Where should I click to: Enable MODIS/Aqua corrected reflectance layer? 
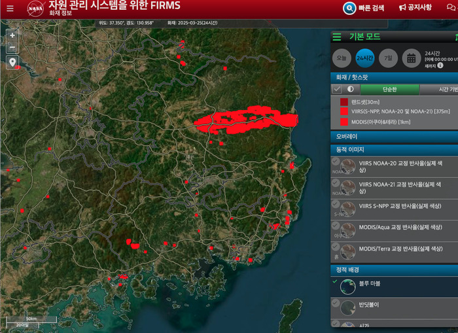coord(336,225)
